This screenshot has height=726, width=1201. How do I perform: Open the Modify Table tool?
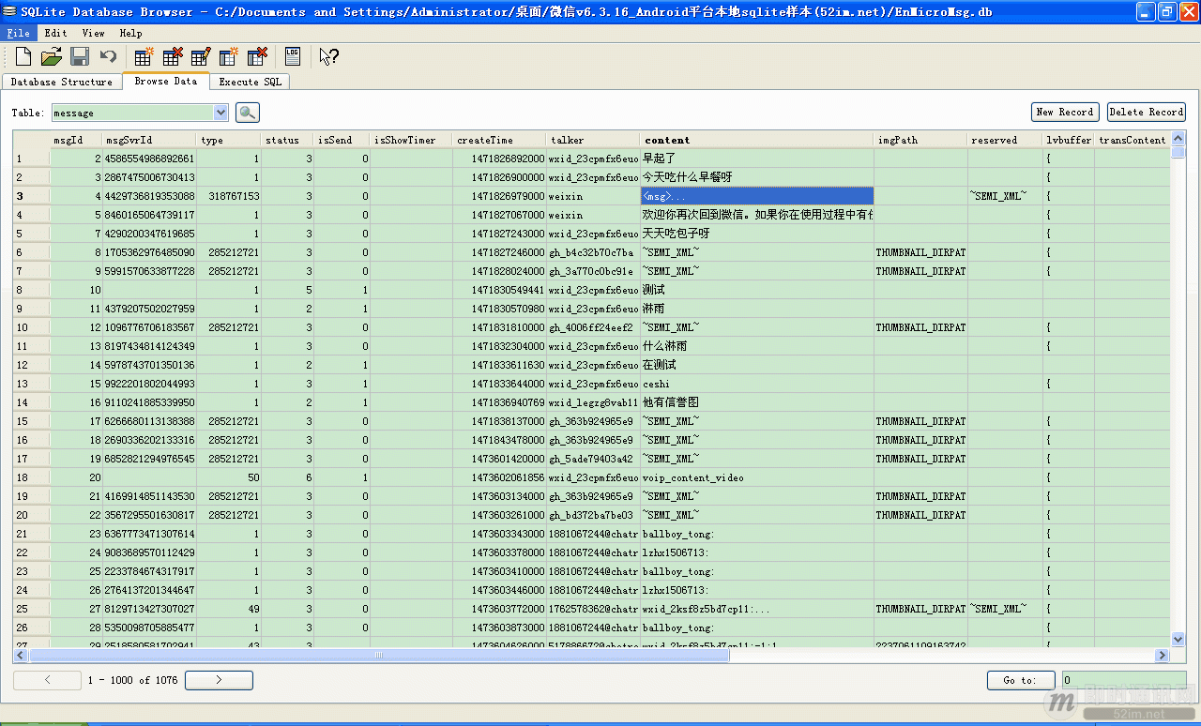point(200,55)
